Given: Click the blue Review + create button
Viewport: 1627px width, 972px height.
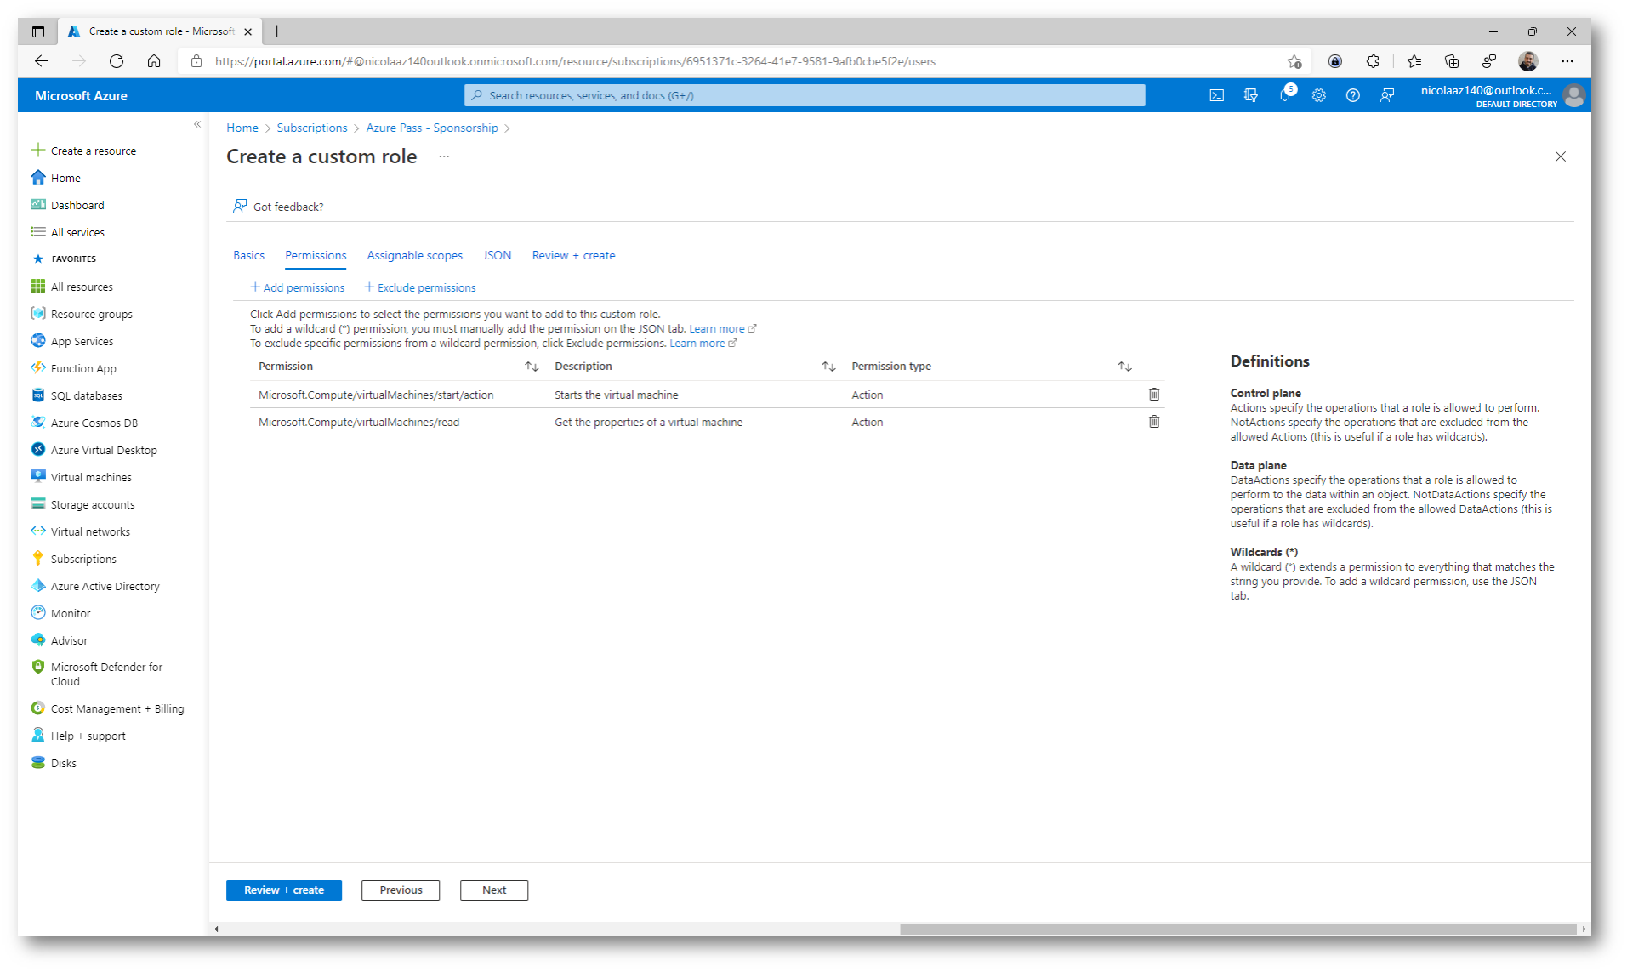Looking at the screenshot, I should point(284,890).
